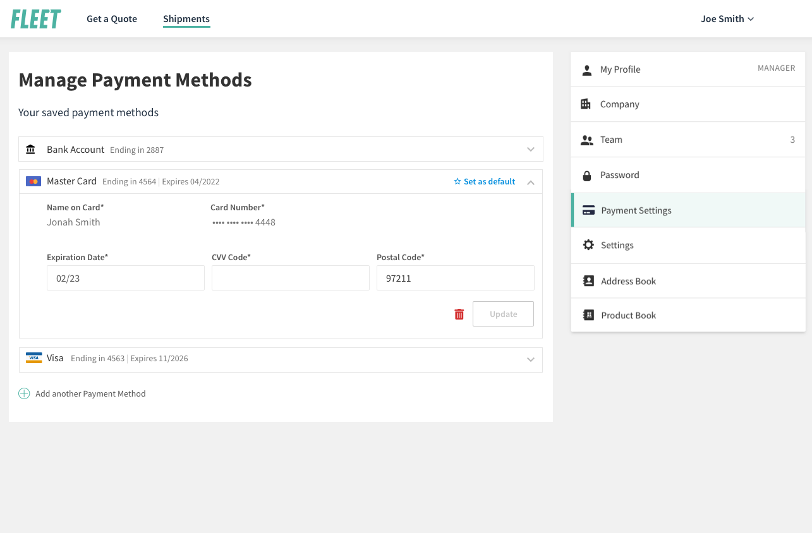Click the Master Card logo icon
The image size is (812, 533).
tap(33, 181)
